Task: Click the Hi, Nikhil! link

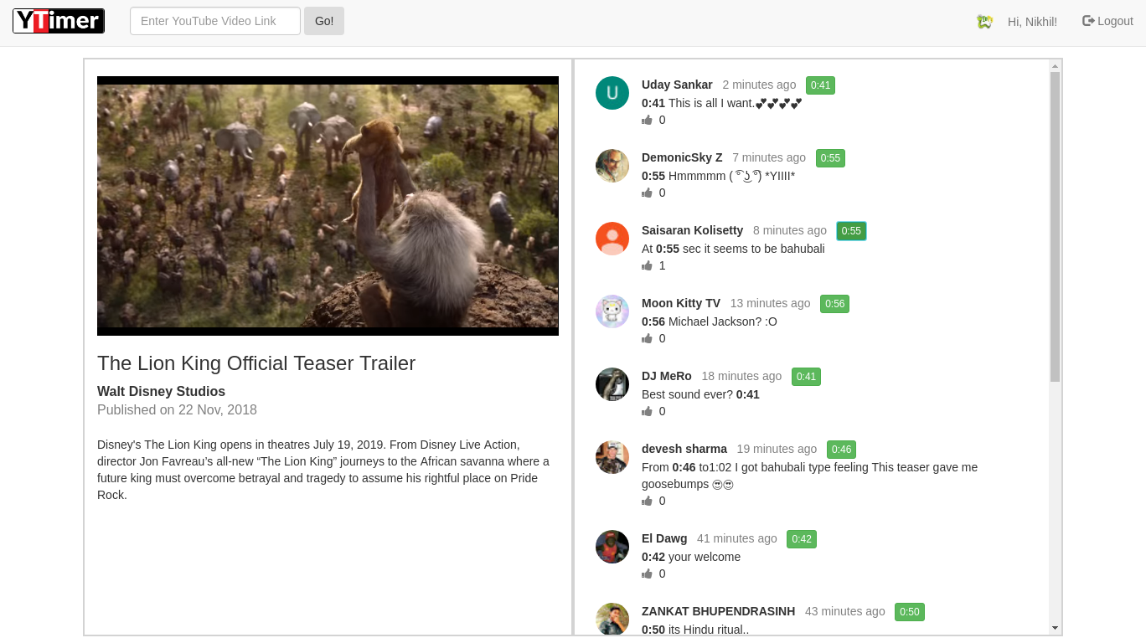Action: point(1032,22)
